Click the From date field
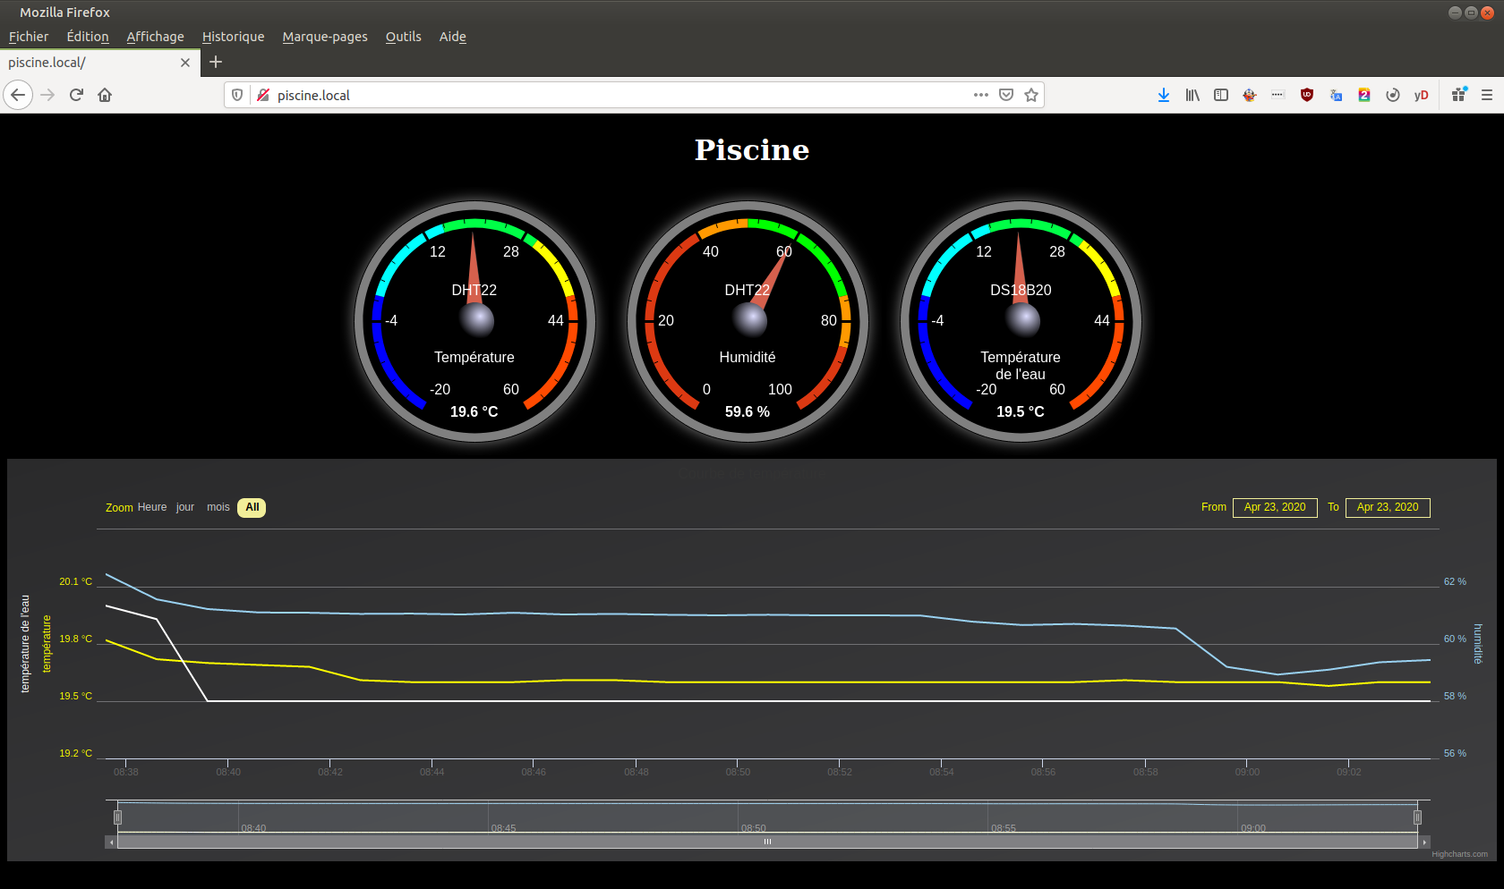Image resolution: width=1504 pixels, height=889 pixels. (1274, 507)
